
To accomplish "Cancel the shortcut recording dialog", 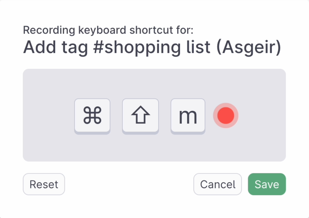I will point(218,184).
